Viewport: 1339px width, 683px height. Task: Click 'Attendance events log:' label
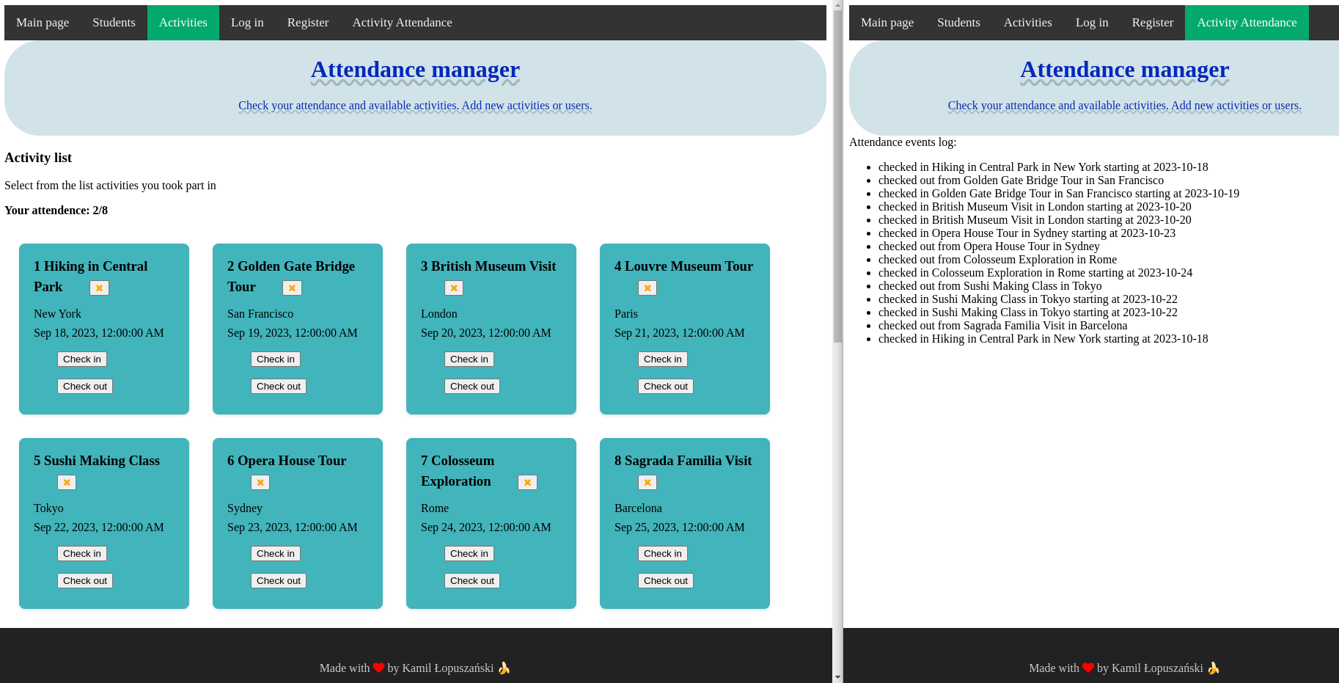point(903,142)
